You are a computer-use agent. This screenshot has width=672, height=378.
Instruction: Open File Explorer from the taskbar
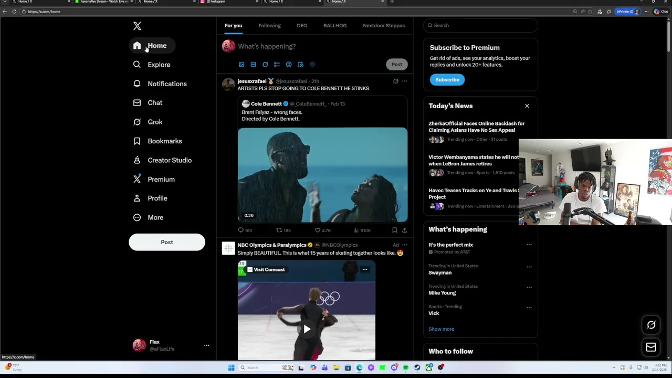tap(336, 367)
